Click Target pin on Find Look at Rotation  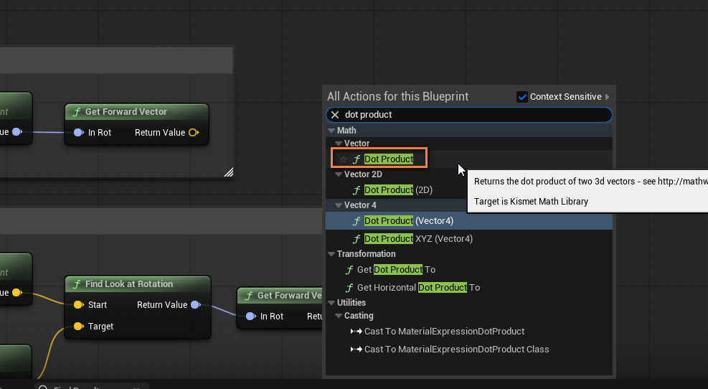coord(79,326)
